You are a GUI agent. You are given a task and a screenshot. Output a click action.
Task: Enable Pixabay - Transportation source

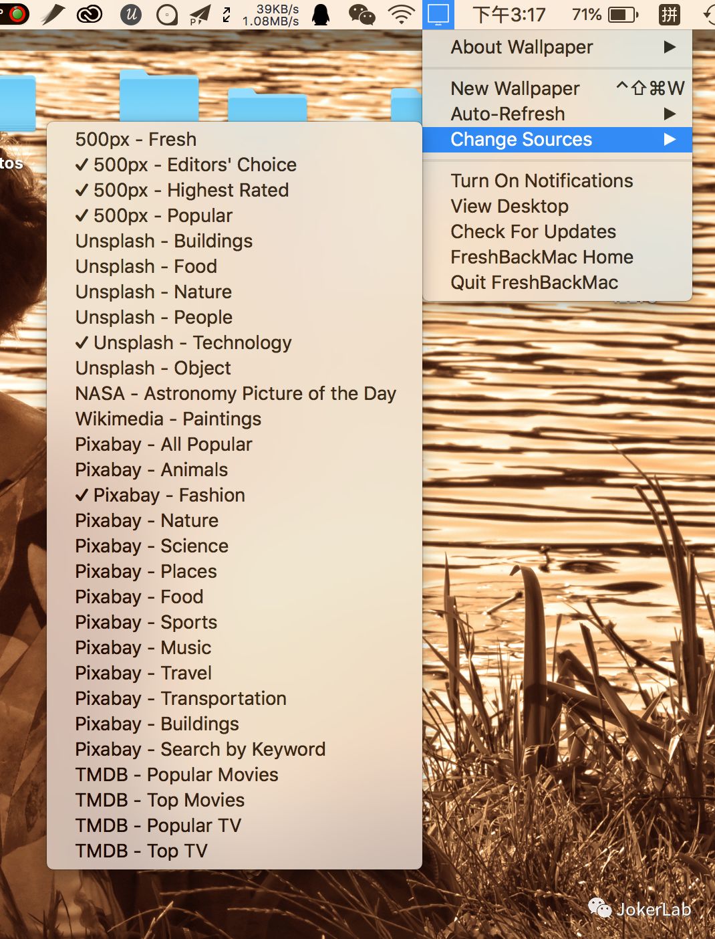[x=235, y=698]
